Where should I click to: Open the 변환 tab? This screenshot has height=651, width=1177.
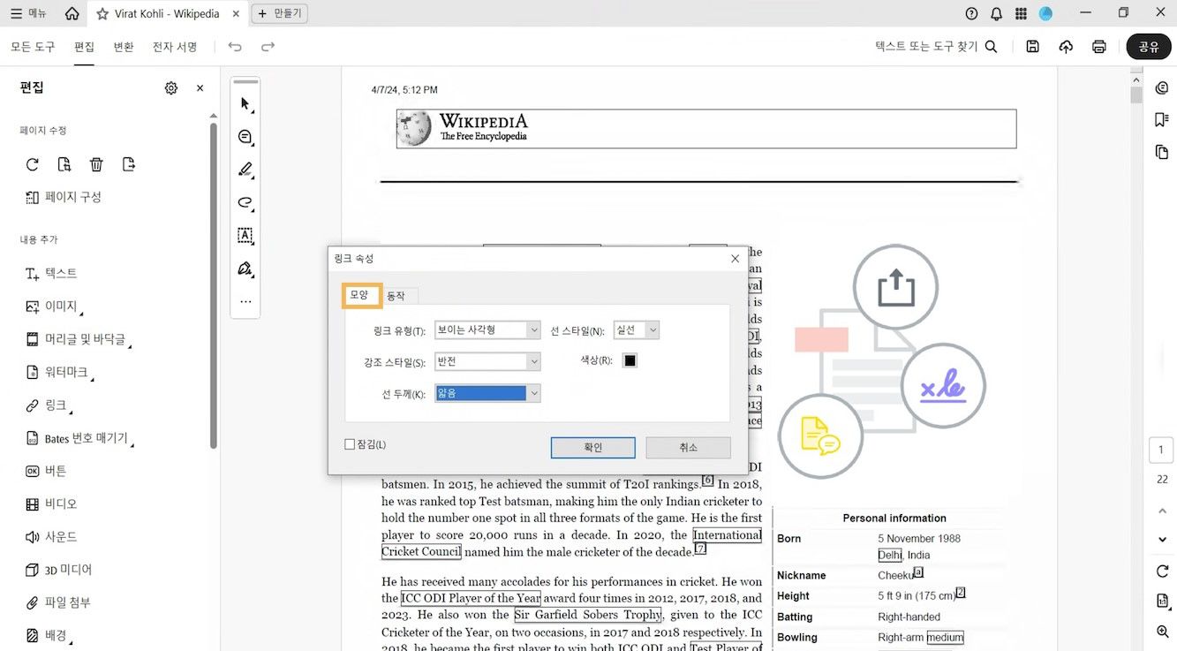124,47
